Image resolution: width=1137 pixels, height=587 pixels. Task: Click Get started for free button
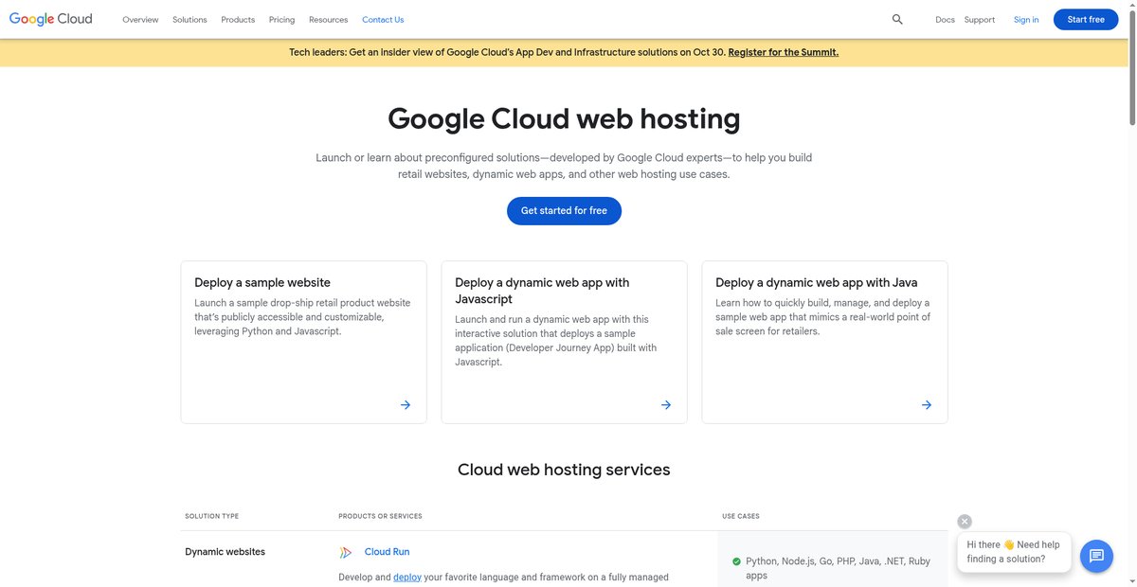click(x=564, y=211)
